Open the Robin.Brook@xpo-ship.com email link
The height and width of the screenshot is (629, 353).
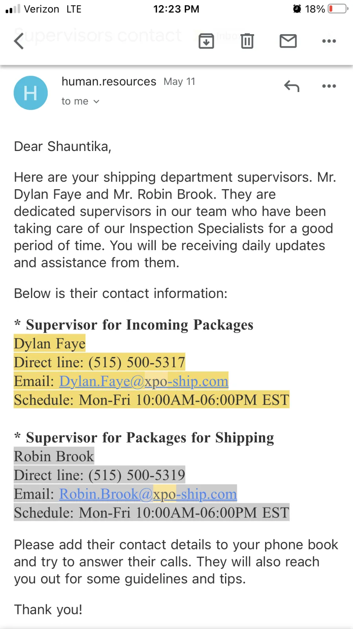[148, 494]
